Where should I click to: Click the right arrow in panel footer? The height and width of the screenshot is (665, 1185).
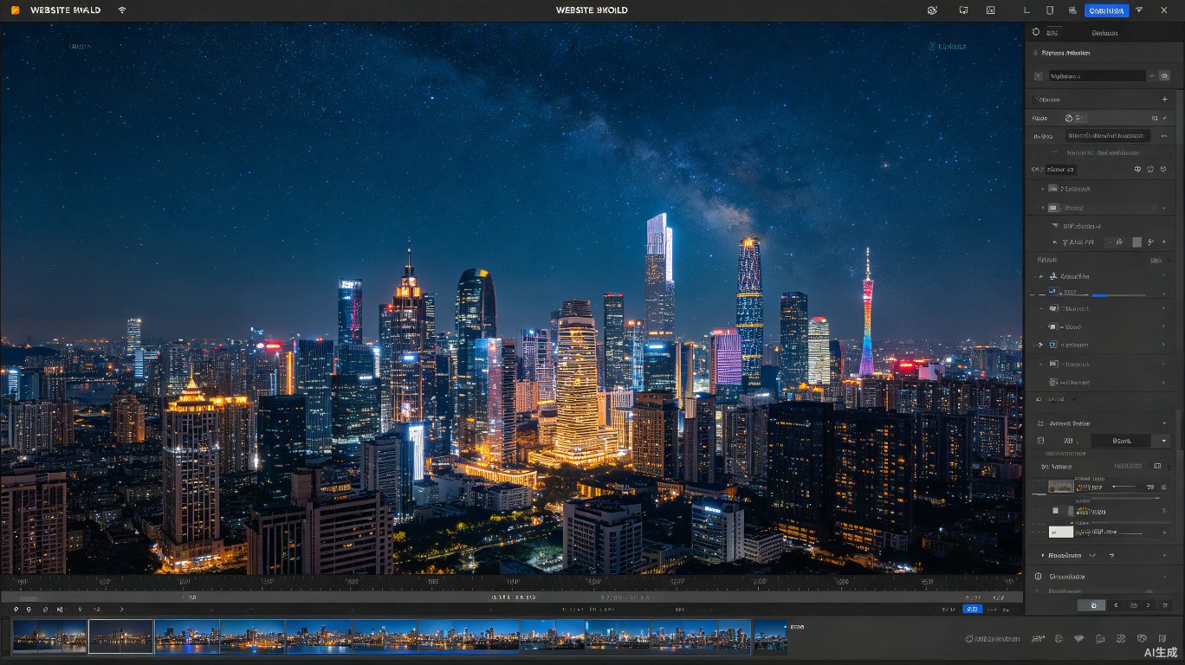click(x=1149, y=605)
